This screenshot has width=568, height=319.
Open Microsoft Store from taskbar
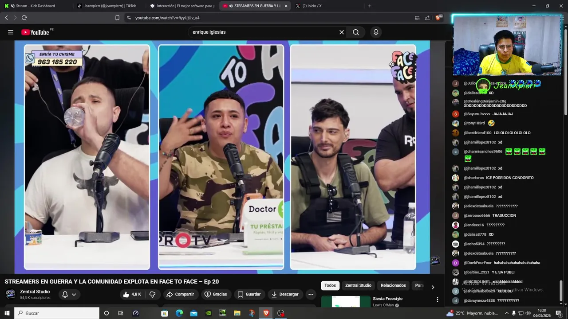165,313
